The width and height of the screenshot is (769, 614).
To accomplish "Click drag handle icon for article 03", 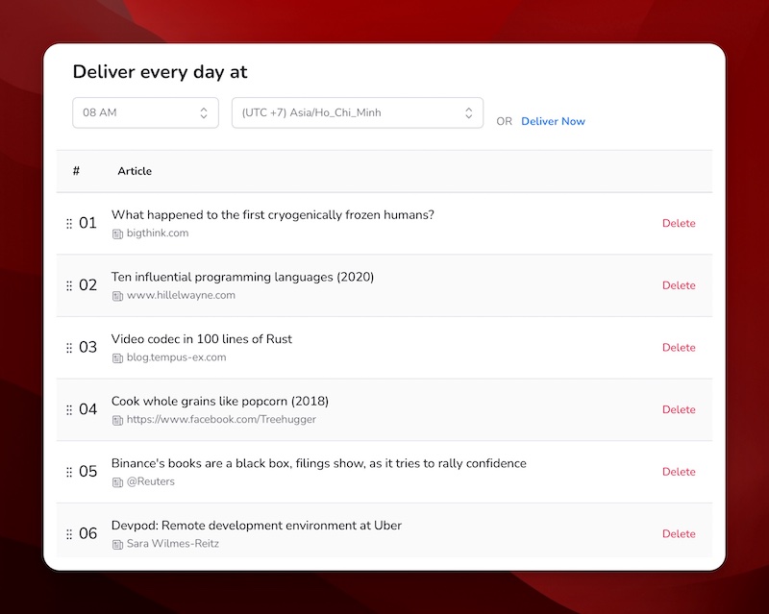I will coord(69,348).
